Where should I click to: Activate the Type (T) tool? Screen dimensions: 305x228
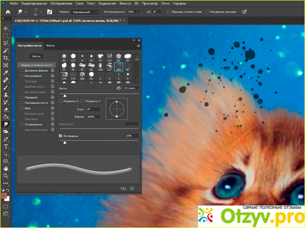6,146
